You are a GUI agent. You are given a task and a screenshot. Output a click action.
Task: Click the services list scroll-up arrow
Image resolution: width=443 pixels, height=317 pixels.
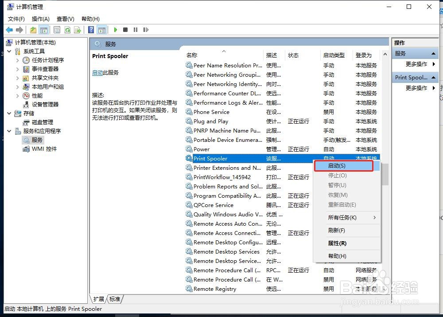385,54
